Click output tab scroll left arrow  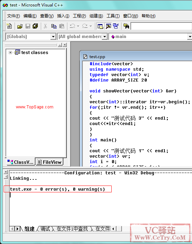click(12, 229)
